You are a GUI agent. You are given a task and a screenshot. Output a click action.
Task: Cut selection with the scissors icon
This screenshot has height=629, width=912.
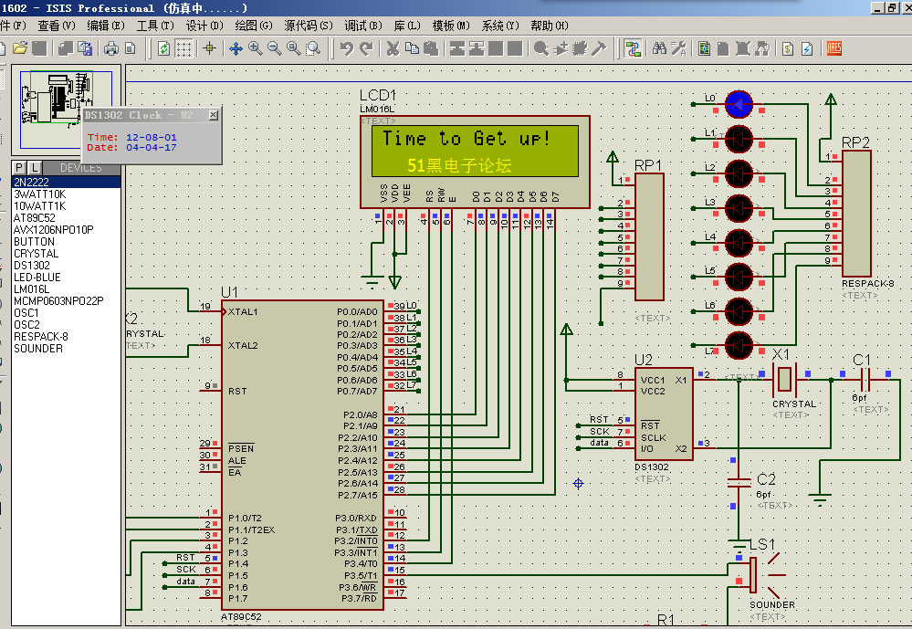pyautogui.click(x=393, y=48)
